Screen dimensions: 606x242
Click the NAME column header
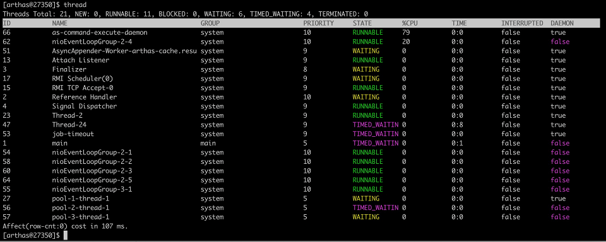tap(61, 23)
